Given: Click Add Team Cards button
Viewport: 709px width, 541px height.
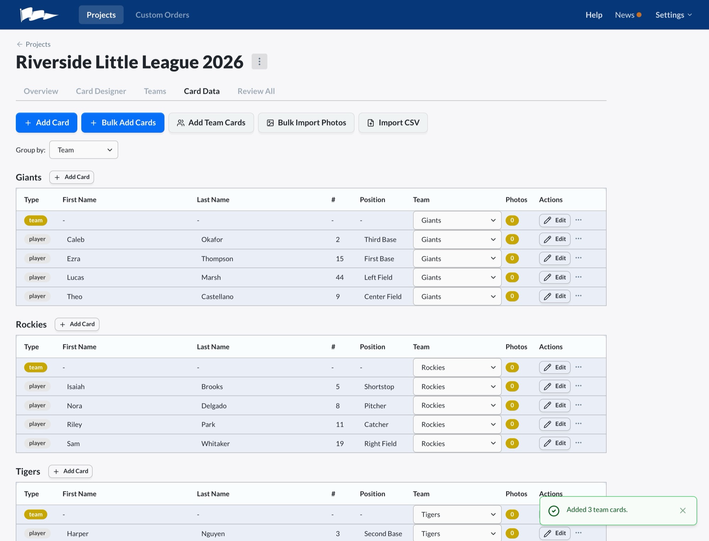Looking at the screenshot, I should point(211,123).
